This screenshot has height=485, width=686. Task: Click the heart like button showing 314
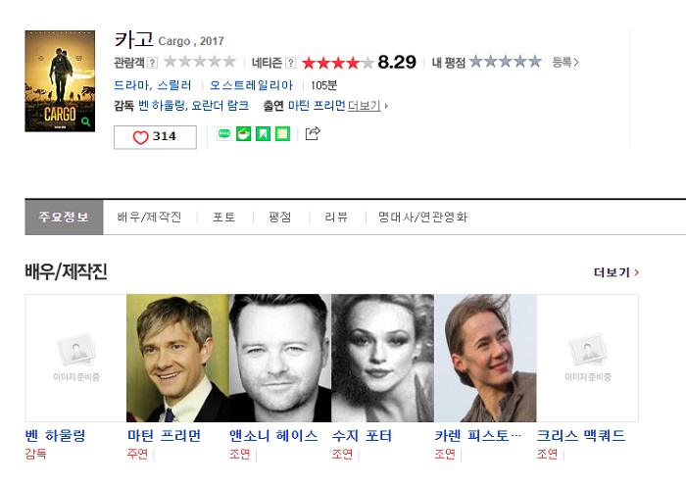155,137
